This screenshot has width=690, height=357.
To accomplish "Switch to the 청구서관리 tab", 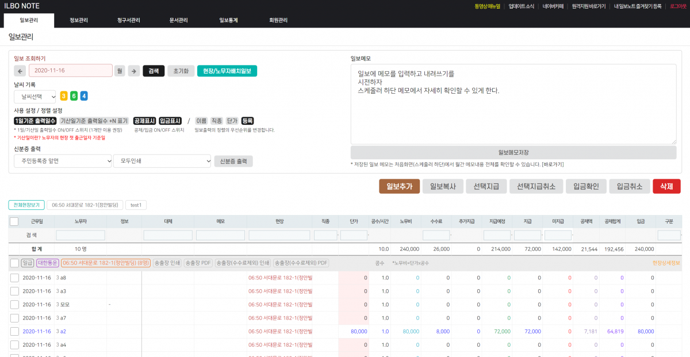I will click(128, 20).
